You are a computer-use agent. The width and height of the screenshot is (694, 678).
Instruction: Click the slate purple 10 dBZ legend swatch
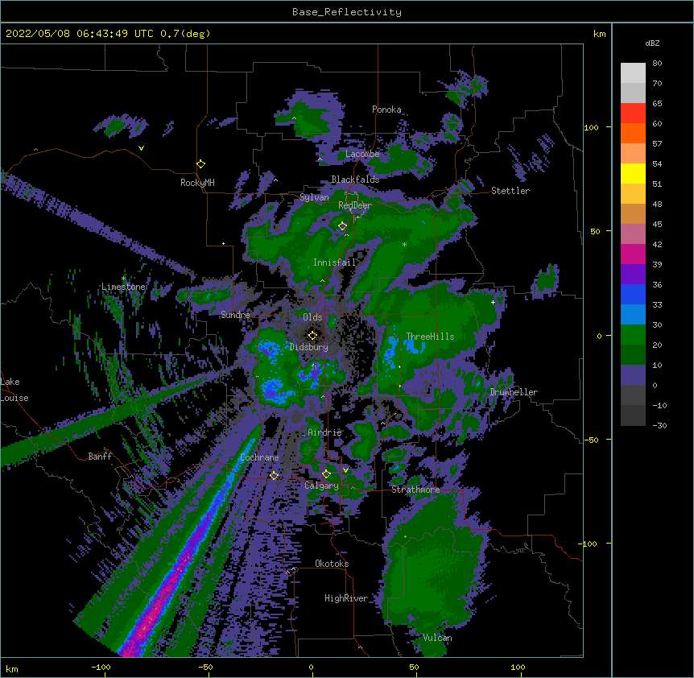pyautogui.click(x=633, y=375)
